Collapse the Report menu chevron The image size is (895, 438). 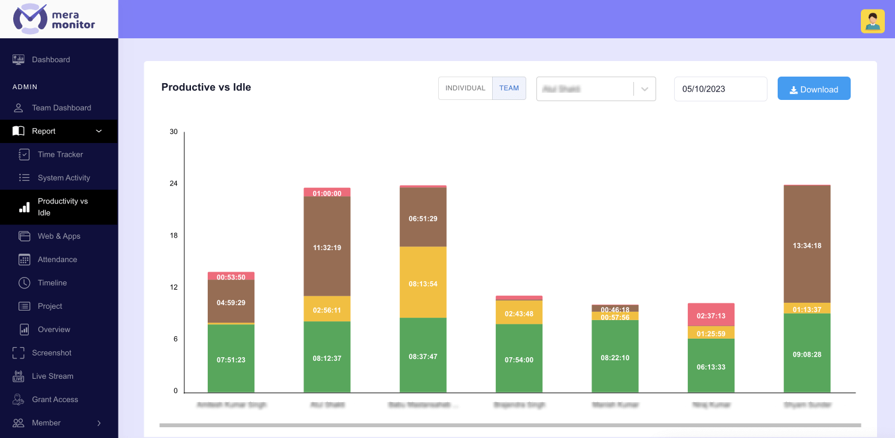[x=99, y=131]
